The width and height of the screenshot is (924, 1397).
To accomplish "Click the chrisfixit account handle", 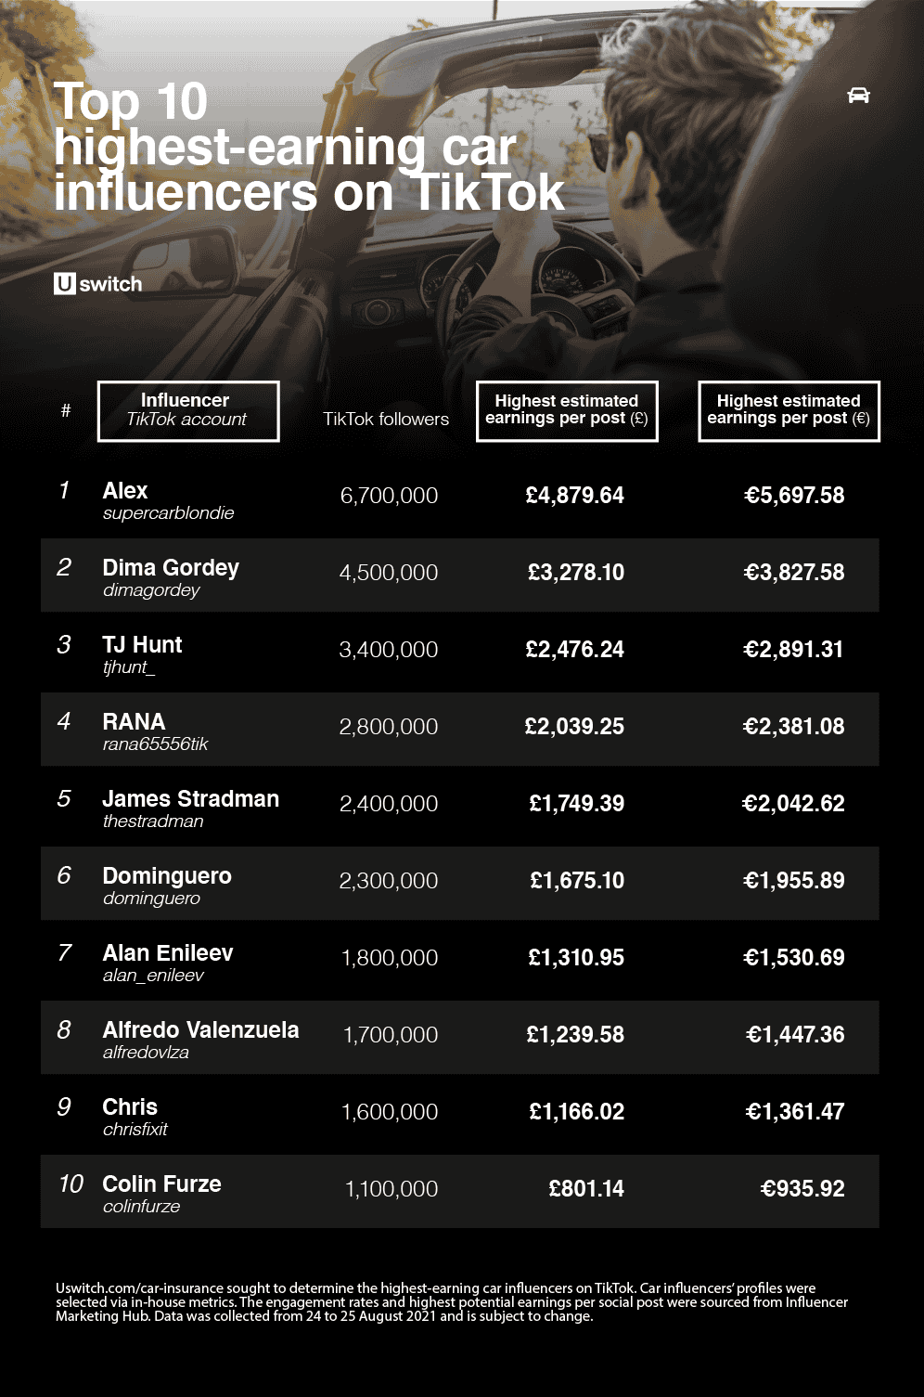I will tap(135, 1130).
